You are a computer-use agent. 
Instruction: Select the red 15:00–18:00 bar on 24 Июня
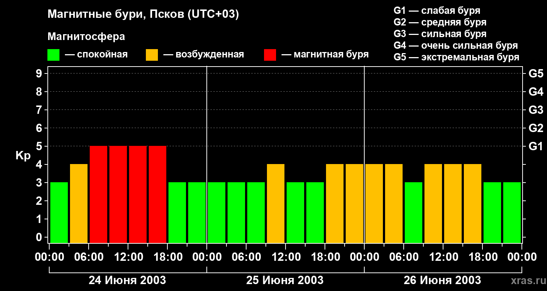(x=158, y=194)
